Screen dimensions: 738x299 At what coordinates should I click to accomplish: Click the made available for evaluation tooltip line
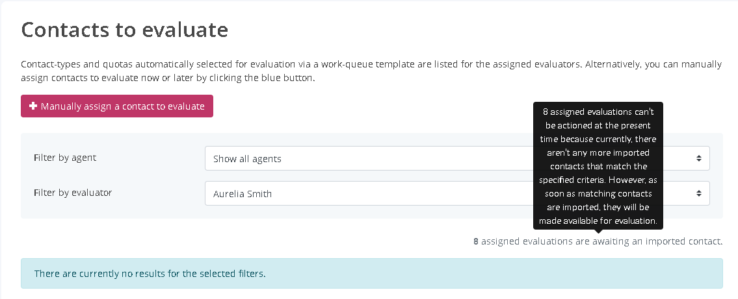click(x=598, y=221)
